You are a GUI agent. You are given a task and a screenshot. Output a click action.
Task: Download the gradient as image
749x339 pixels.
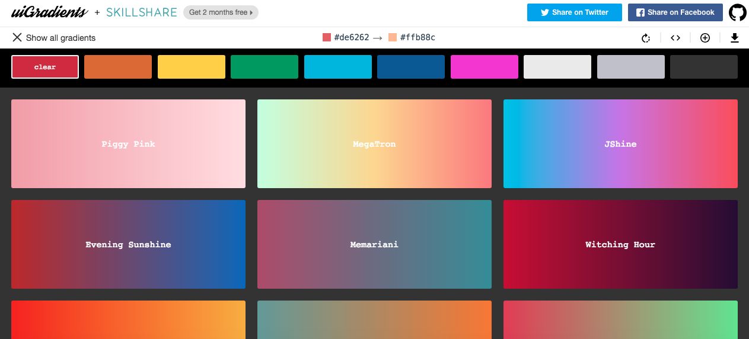click(x=734, y=38)
